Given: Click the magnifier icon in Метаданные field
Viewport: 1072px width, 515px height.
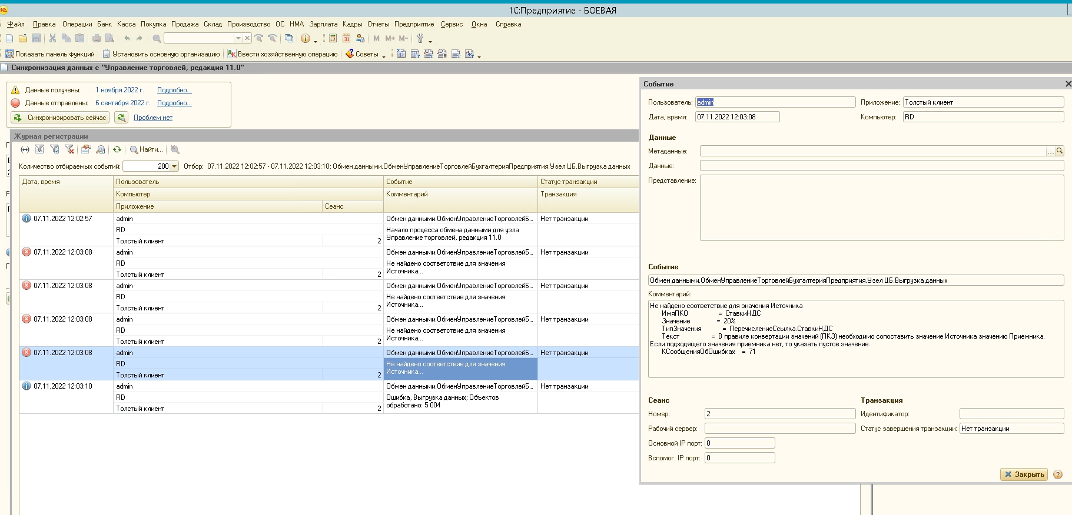Looking at the screenshot, I should tap(1060, 151).
